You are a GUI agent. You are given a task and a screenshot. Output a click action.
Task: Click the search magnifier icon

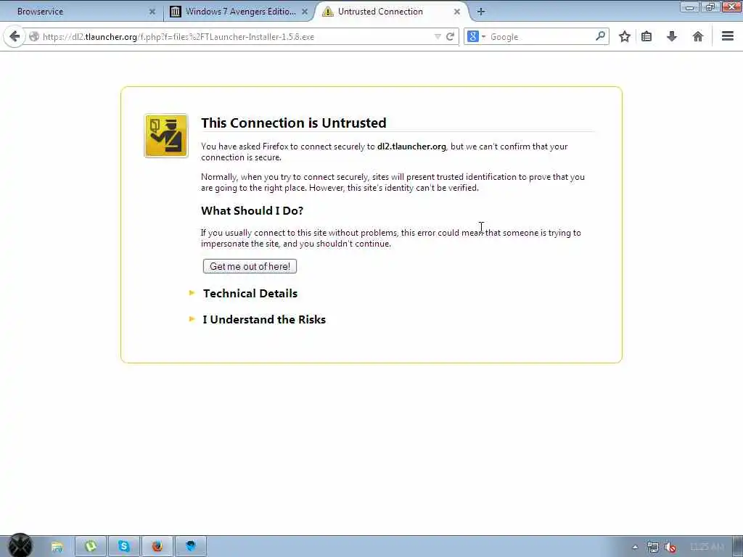[x=600, y=36]
